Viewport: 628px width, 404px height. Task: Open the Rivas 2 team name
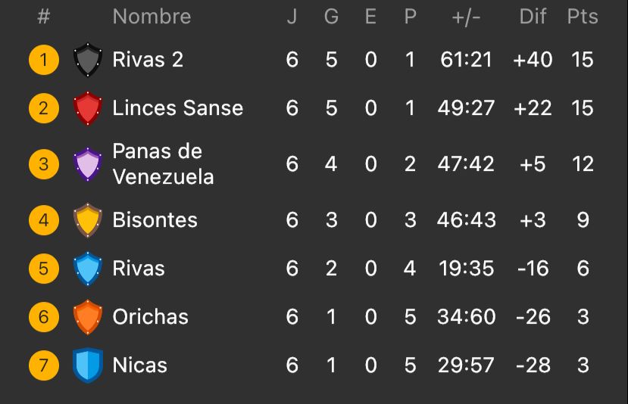(148, 60)
